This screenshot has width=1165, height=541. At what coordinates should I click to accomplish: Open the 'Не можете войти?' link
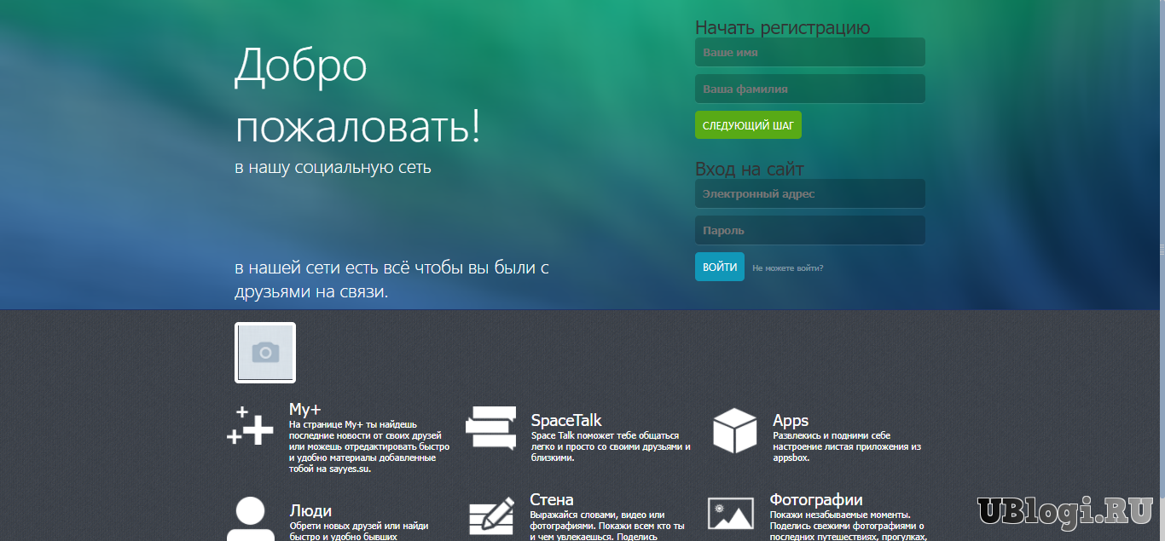coord(787,268)
